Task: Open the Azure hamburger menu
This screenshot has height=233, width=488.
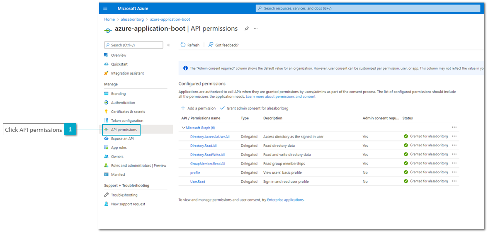Action: coord(105,8)
